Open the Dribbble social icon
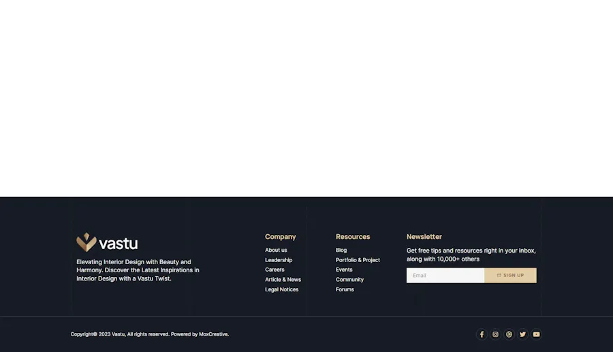The height and width of the screenshot is (352, 613). click(x=509, y=334)
